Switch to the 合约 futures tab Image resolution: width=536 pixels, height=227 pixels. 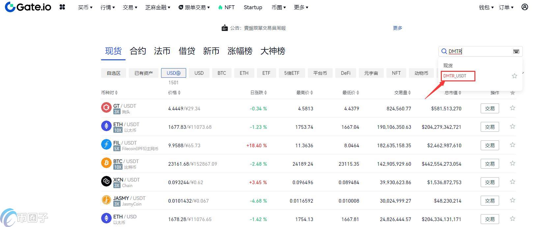pos(138,51)
